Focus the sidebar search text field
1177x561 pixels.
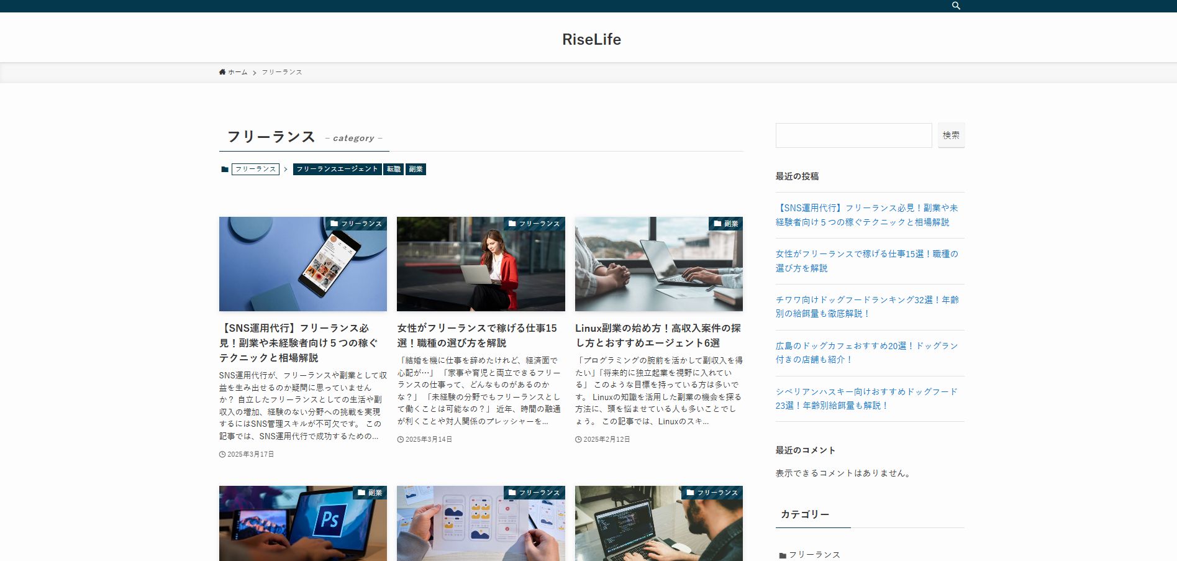[x=853, y=135]
